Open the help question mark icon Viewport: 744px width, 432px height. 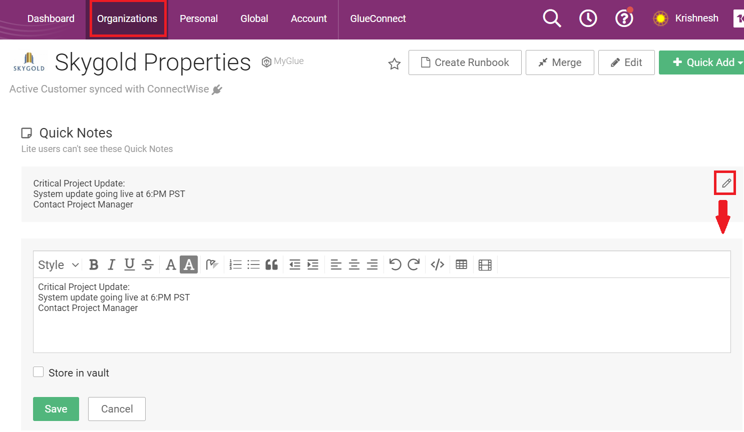[624, 18]
